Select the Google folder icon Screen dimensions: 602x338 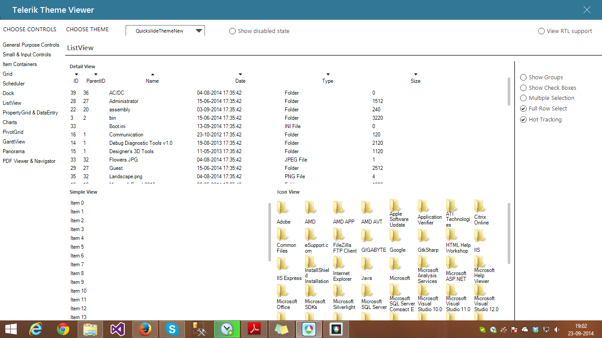(395, 235)
